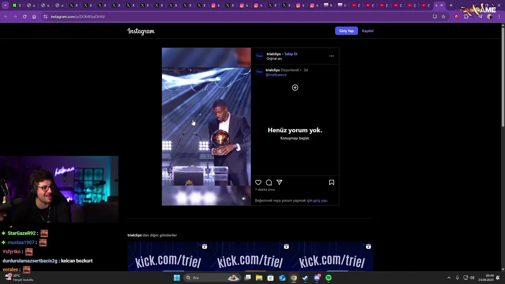The image size is (505, 284).
Task: Open the @trielbaenre mention link
Action: click(276, 75)
